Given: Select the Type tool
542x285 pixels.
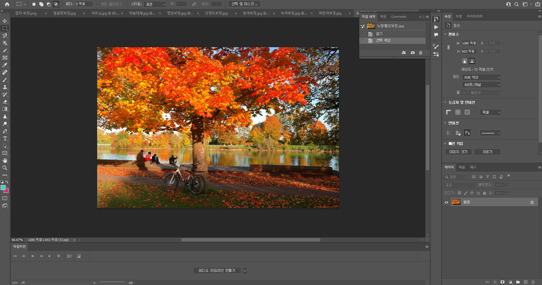Looking at the screenshot, I should tap(5, 138).
